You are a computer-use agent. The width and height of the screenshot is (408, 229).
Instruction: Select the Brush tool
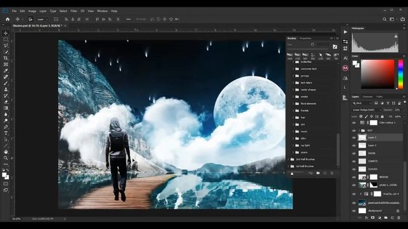tap(6, 83)
